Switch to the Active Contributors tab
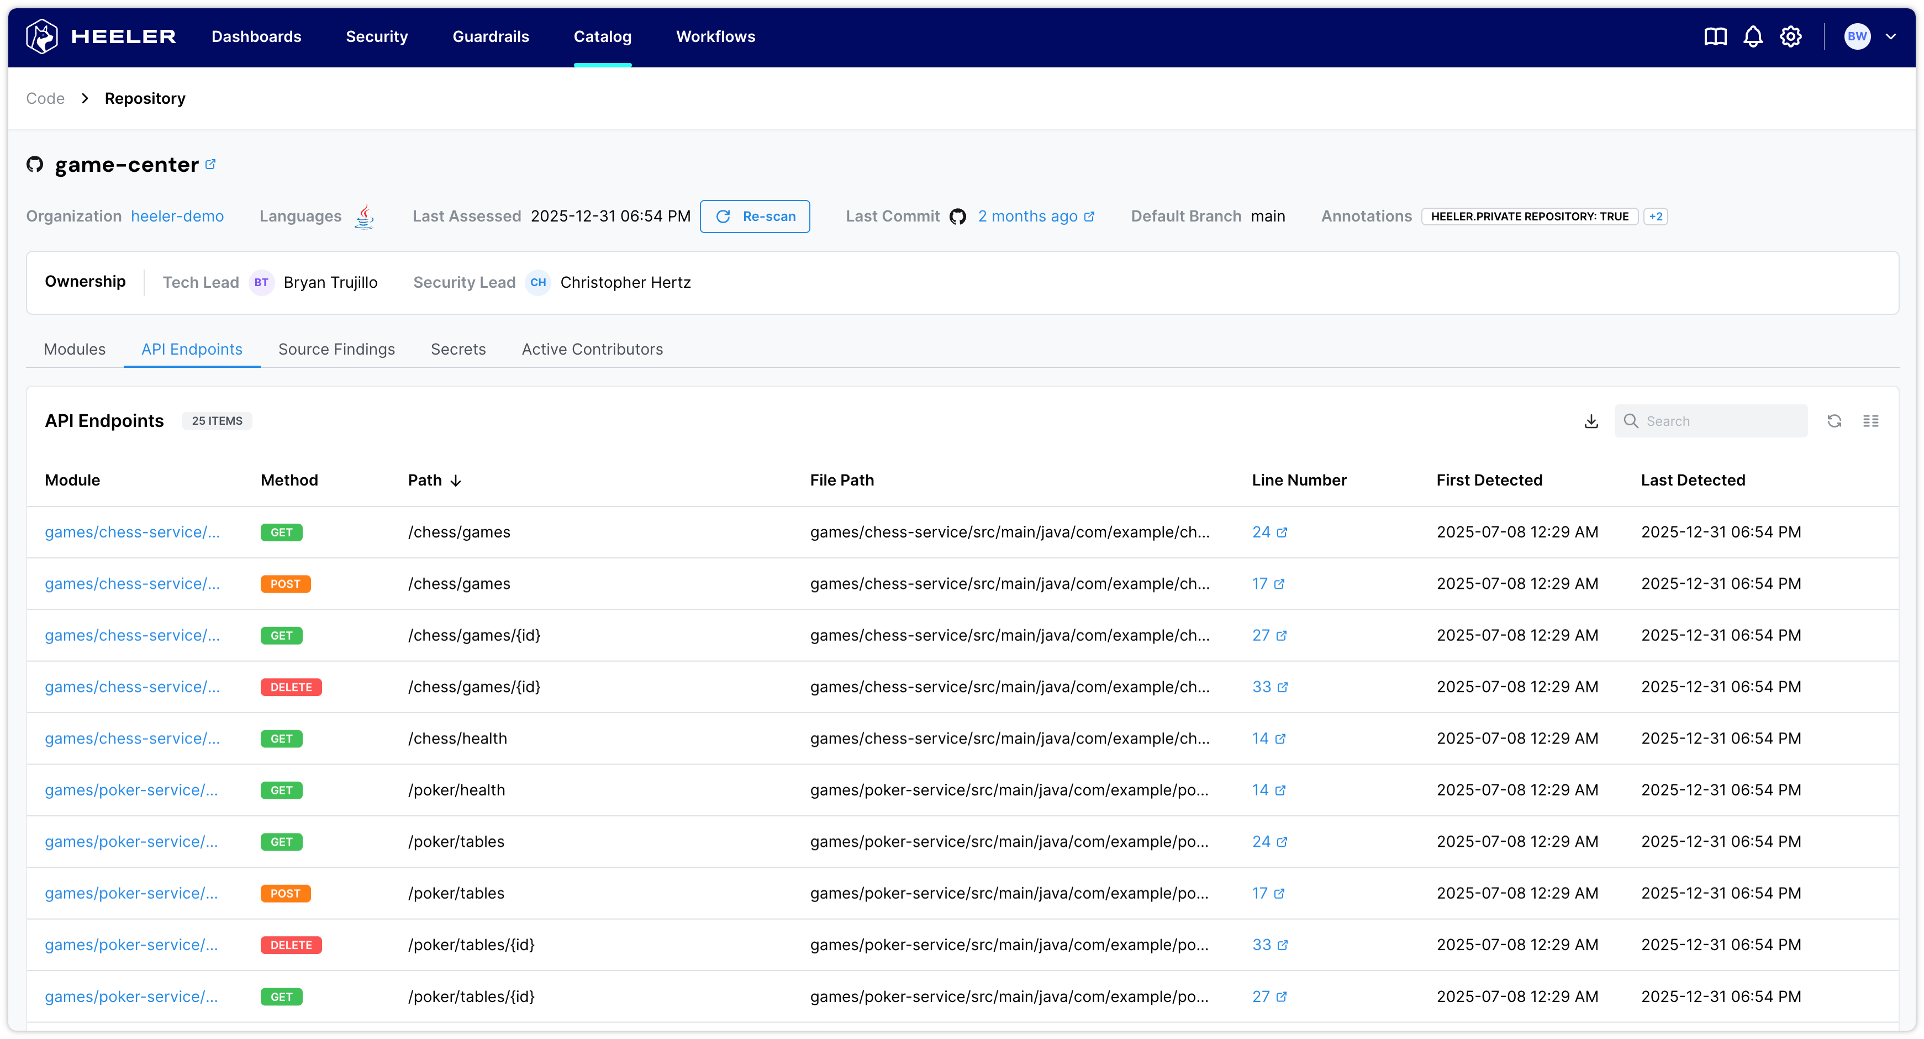Image resolution: width=1924 pixels, height=1039 pixels. [x=592, y=350]
